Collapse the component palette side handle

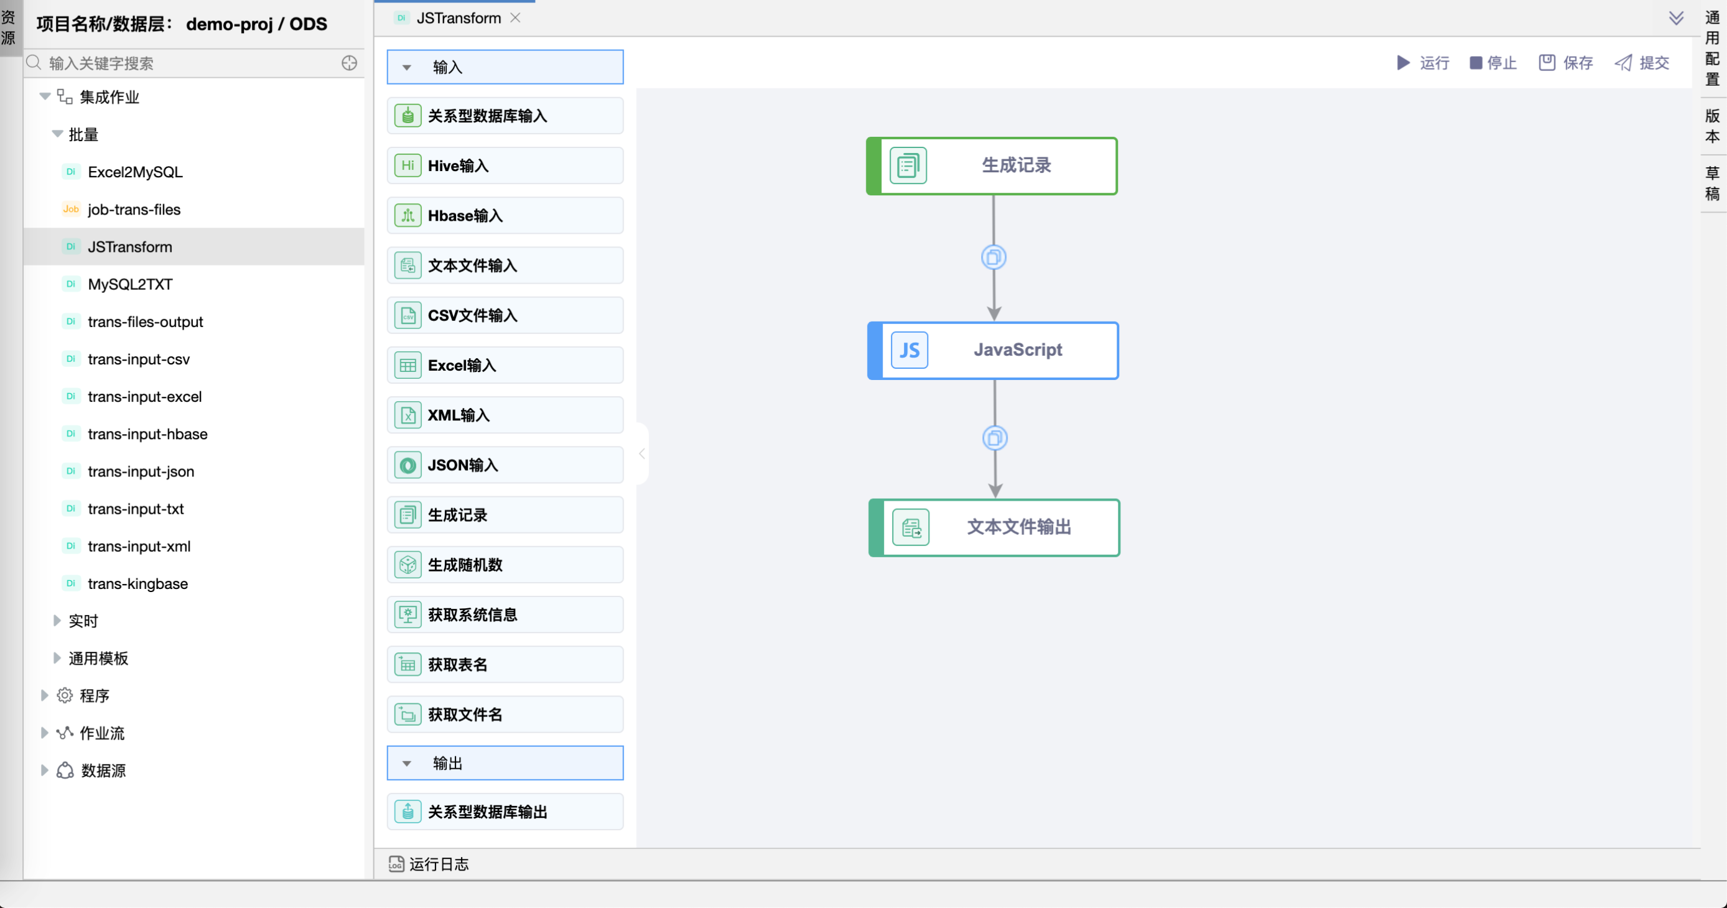tap(641, 453)
